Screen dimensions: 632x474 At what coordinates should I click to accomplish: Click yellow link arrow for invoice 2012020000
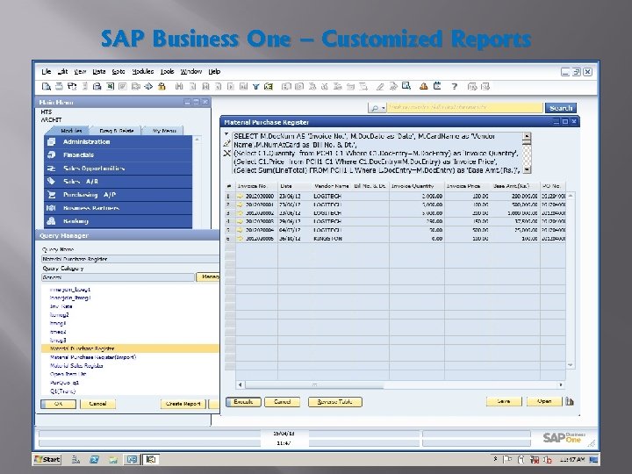241,197
